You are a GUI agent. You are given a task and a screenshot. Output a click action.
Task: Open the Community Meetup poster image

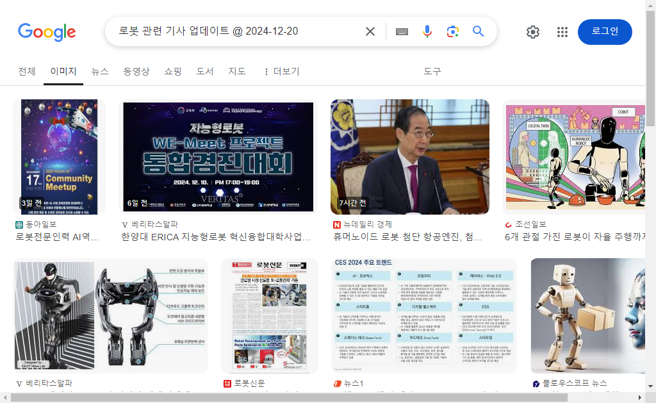(x=59, y=157)
